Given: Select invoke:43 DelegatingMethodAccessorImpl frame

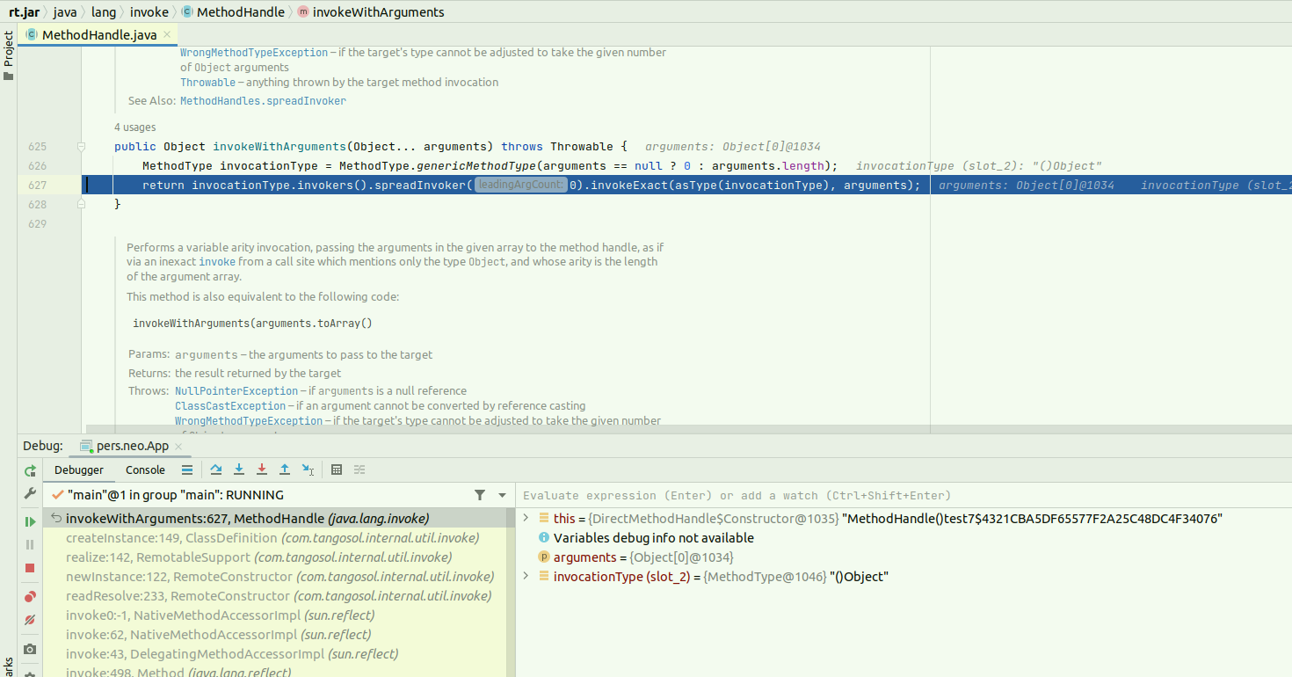Looking at the screenshot, I should coord(276,654).
